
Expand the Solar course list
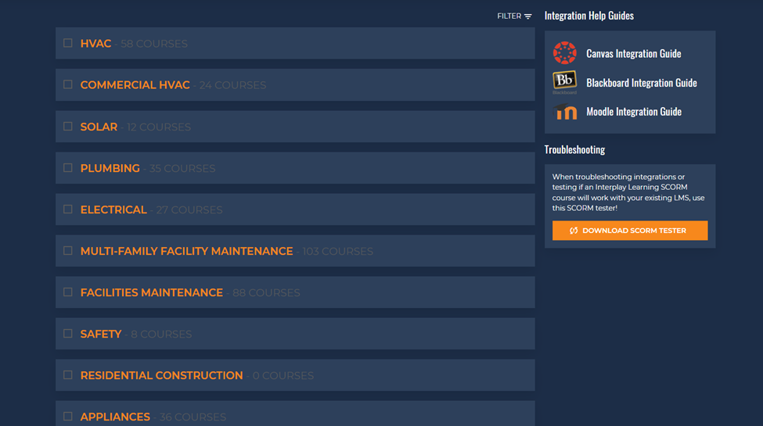point(295,127)
